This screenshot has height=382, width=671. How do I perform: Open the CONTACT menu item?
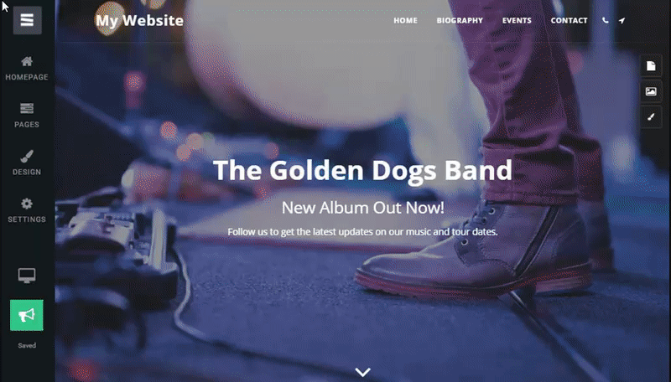point(569,20)
